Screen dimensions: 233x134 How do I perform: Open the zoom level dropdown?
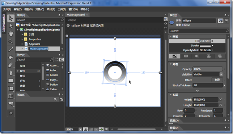tap(80, 129)
